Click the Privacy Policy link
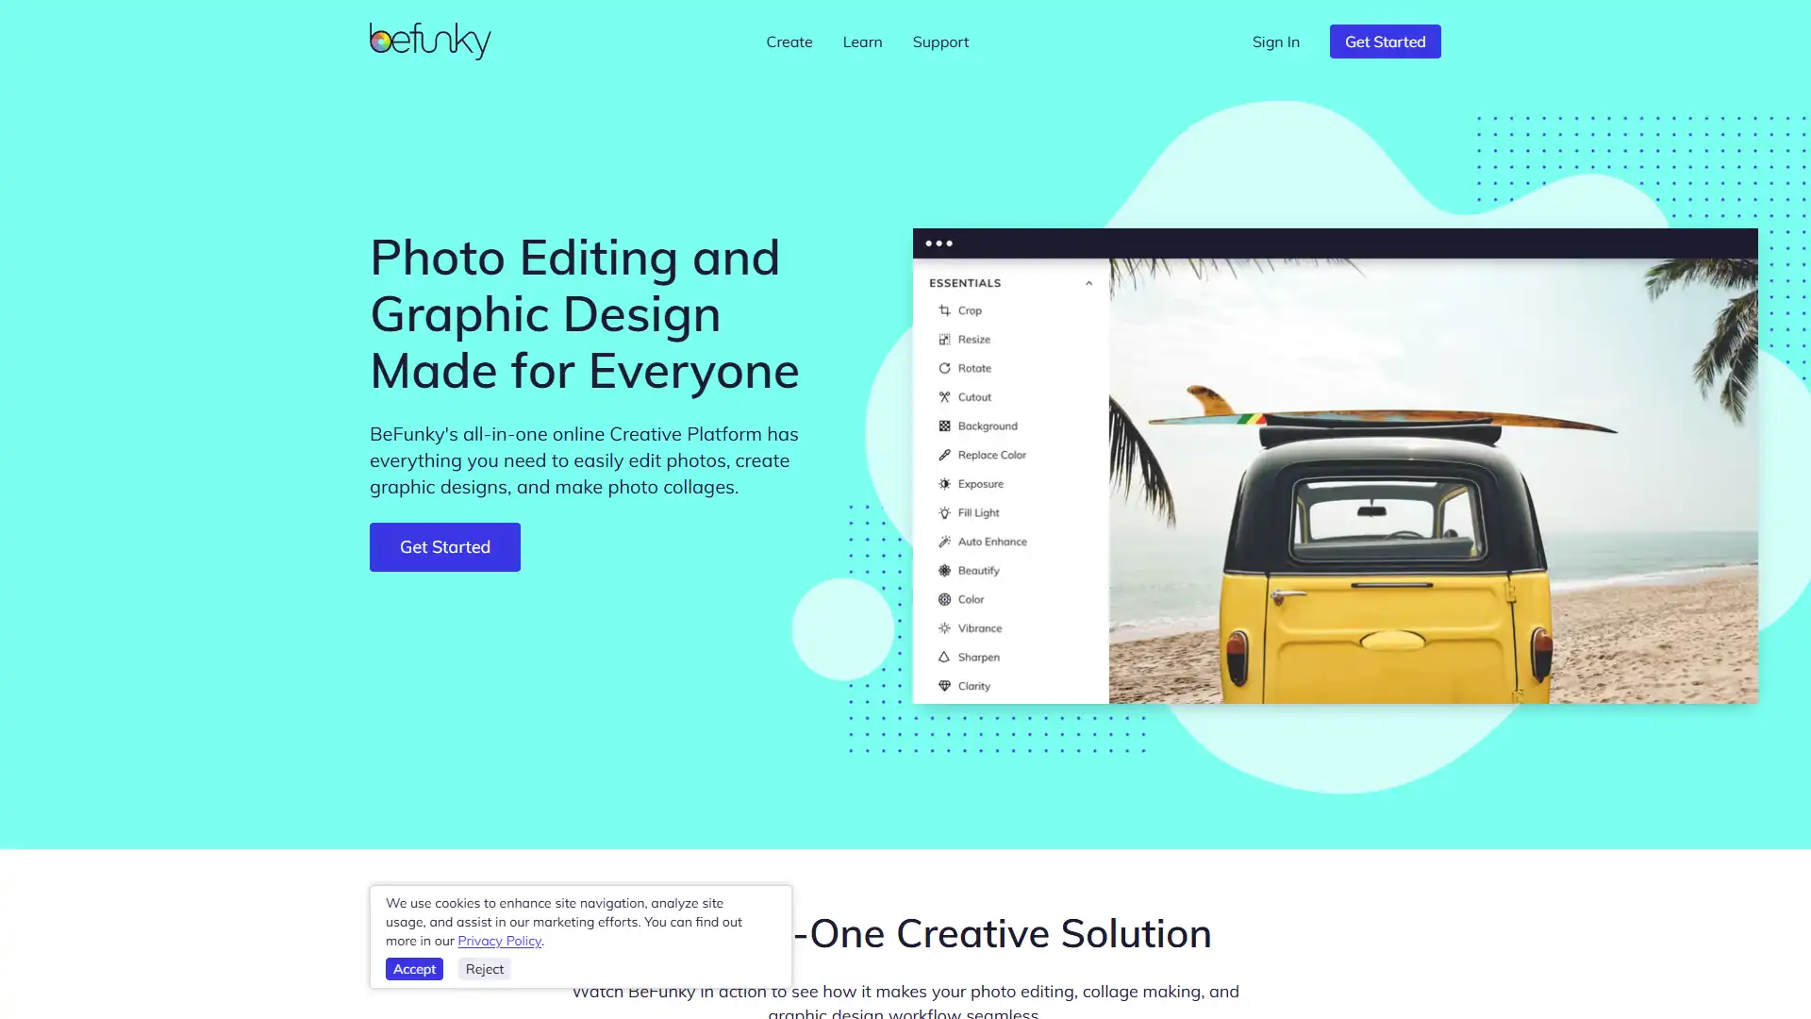The image size is (1811, 1019). 499,940
